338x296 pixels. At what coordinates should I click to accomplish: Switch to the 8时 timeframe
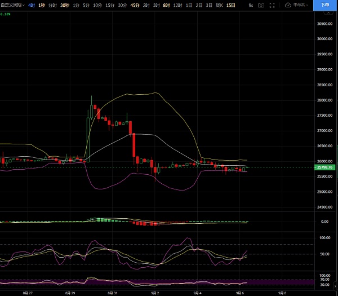click(166, 5)
